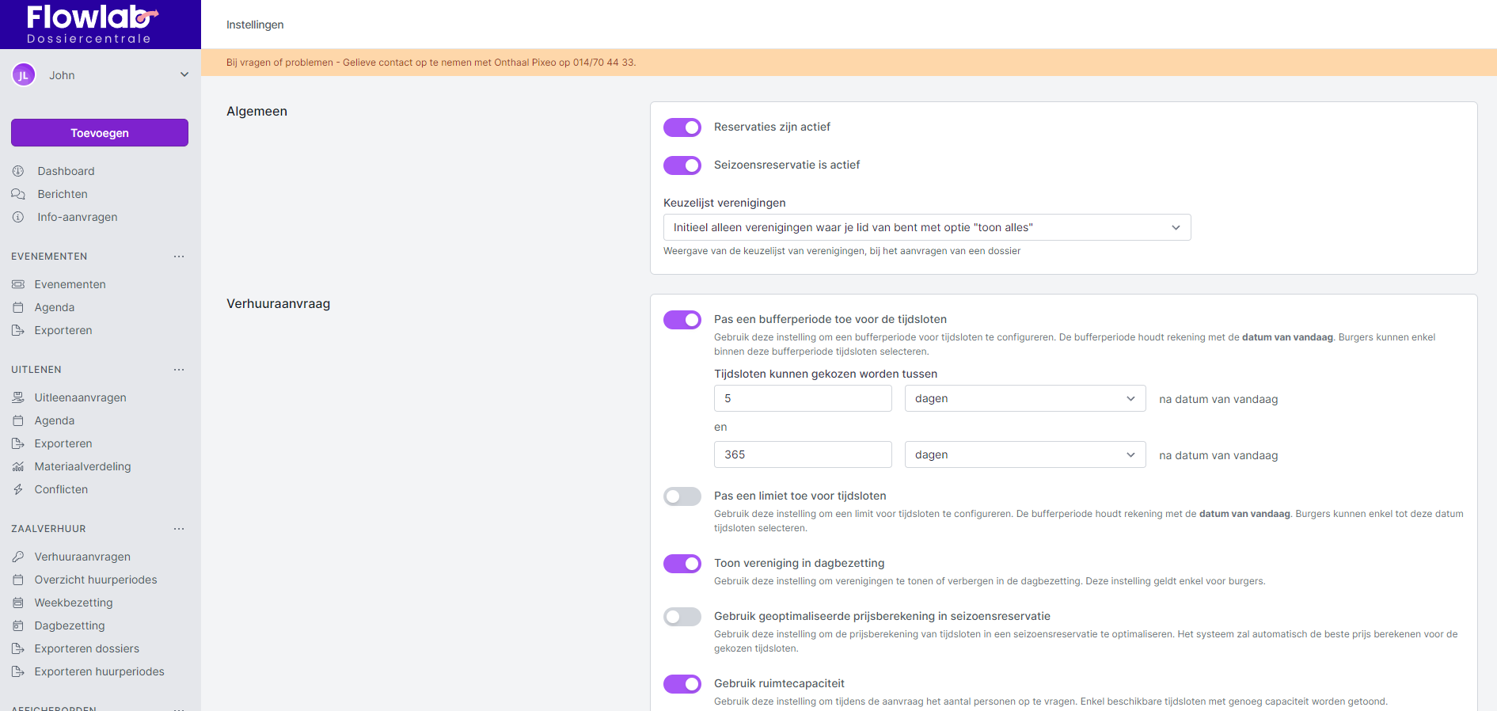Click the input field containing 5
This screenshot has height=711, width=1497.
click(803, 398)
